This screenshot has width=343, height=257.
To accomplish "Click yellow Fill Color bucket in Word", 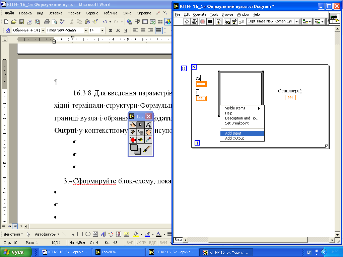I will tap(136, 234).
